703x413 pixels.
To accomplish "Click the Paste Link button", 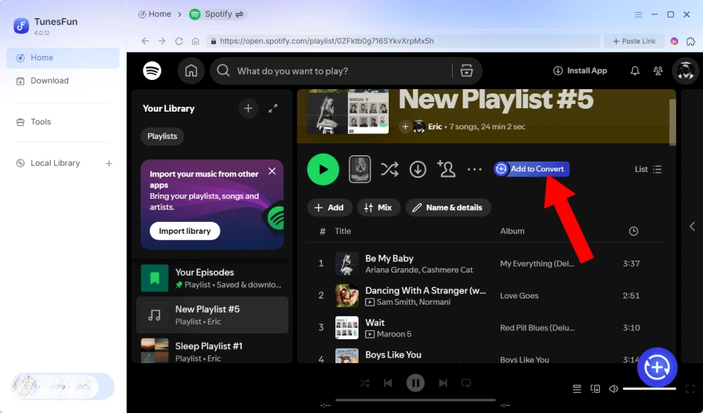I will [x=634, y=41].
